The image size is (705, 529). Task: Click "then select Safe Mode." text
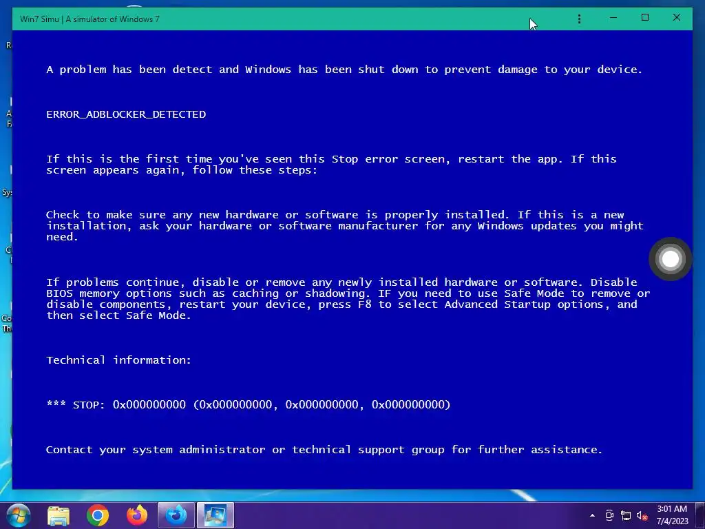click(118, 315)
